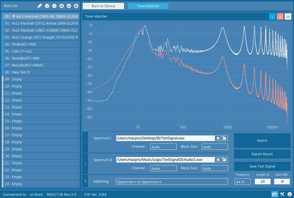Clear slot using the X circle icon

click(x=61, y=6)
